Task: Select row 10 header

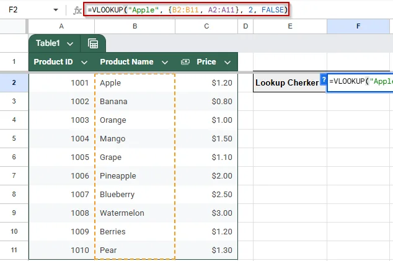Action: 14,231
